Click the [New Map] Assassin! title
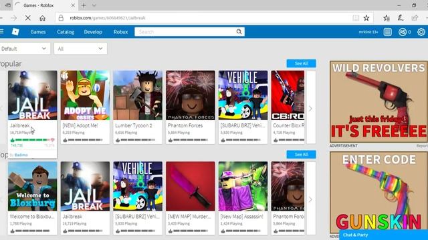Image resolution: width=428 pixels, height=240 pixels. click(x=241, y=217)
